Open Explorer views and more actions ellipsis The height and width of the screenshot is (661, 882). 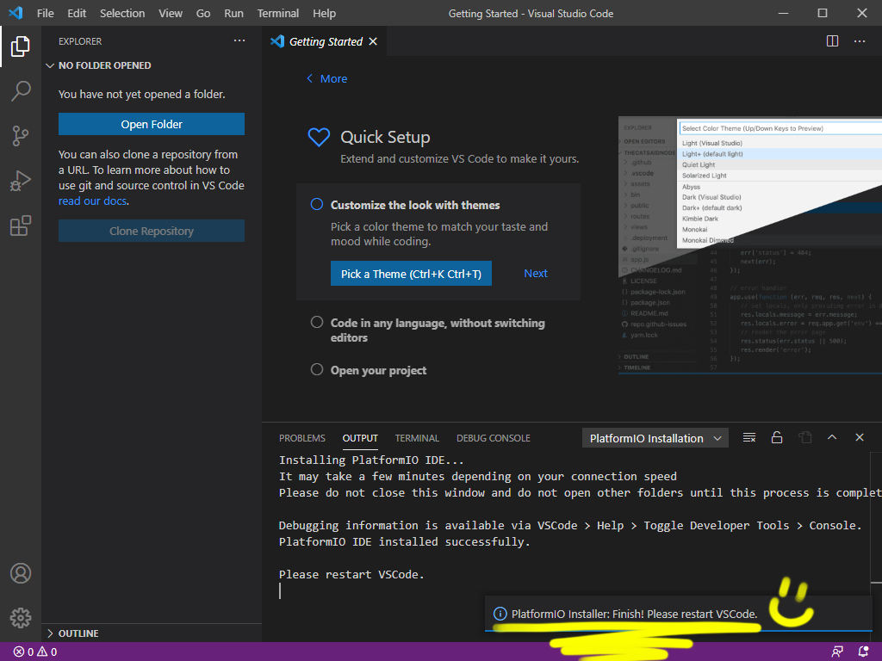[x=239, y=41]
